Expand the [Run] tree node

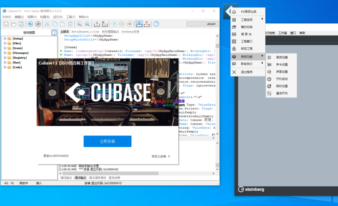5,62
